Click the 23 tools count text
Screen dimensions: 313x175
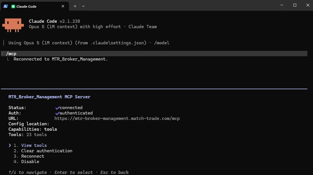[x=37, y=135]
